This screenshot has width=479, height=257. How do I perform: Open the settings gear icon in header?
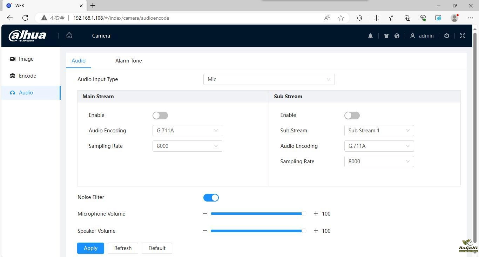tap(446, 36)
